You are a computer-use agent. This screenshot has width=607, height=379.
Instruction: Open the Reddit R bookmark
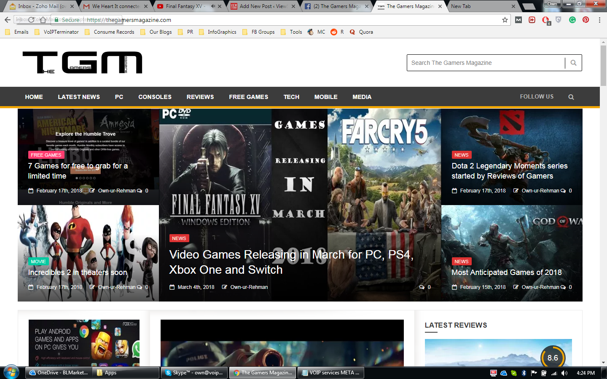(337, 32)
